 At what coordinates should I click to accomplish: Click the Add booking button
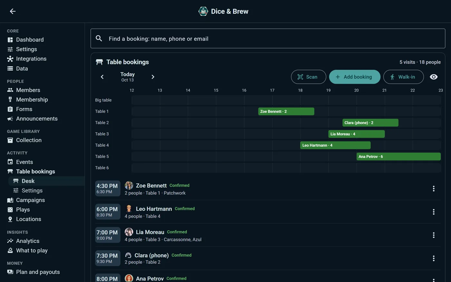pyautogui.click(x=355, y=77)
